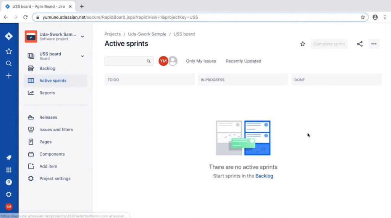Expand the USS board switcher chevron
The height and width of the screenshot is (218, 391).
[82, 56]
